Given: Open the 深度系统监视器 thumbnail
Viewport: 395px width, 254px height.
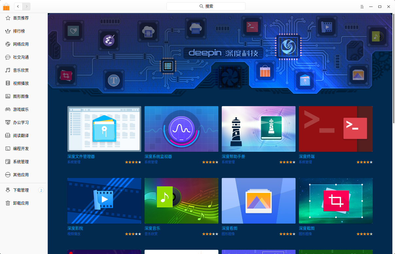Looking at the screenshot, I should pos(181,129).
